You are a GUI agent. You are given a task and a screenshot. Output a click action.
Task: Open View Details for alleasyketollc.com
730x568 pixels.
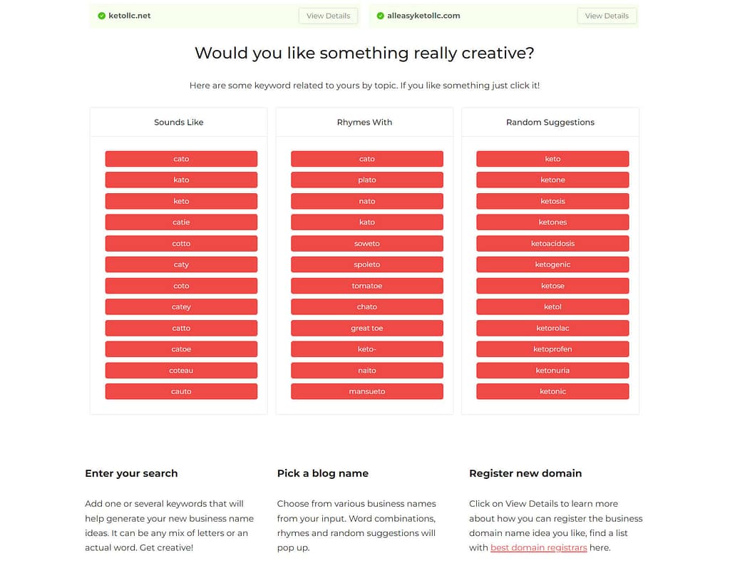pyautogui.click(x=607, y=16)
